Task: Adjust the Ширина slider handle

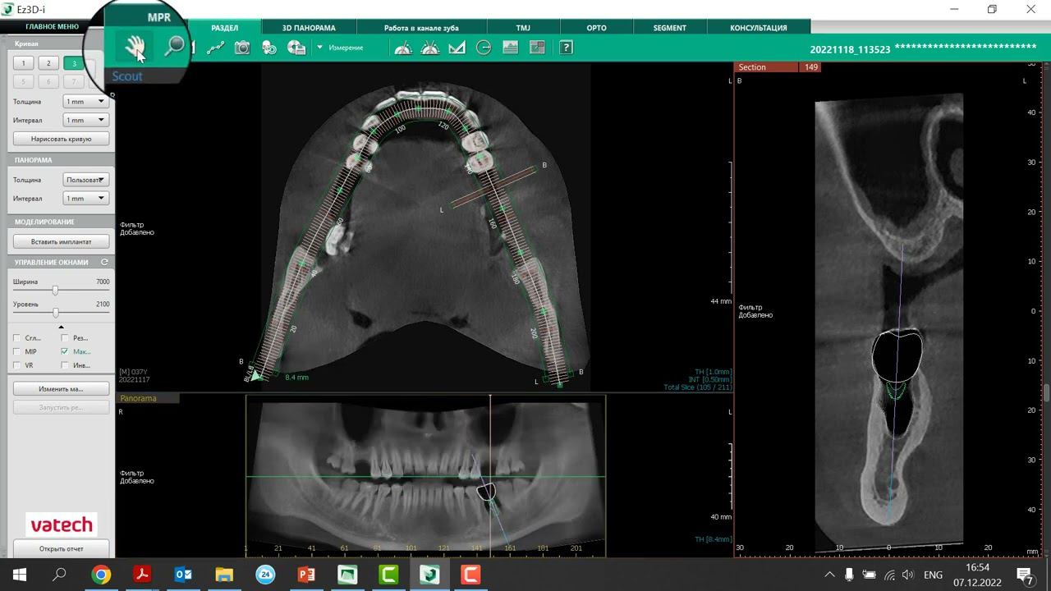Action: [x=55, y=291]
